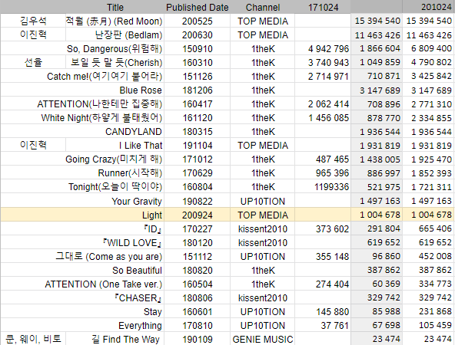Screen dimensions: 455x345
Task: Select the Runner(시작해) title cell
Action: click(x=82, y=172)
